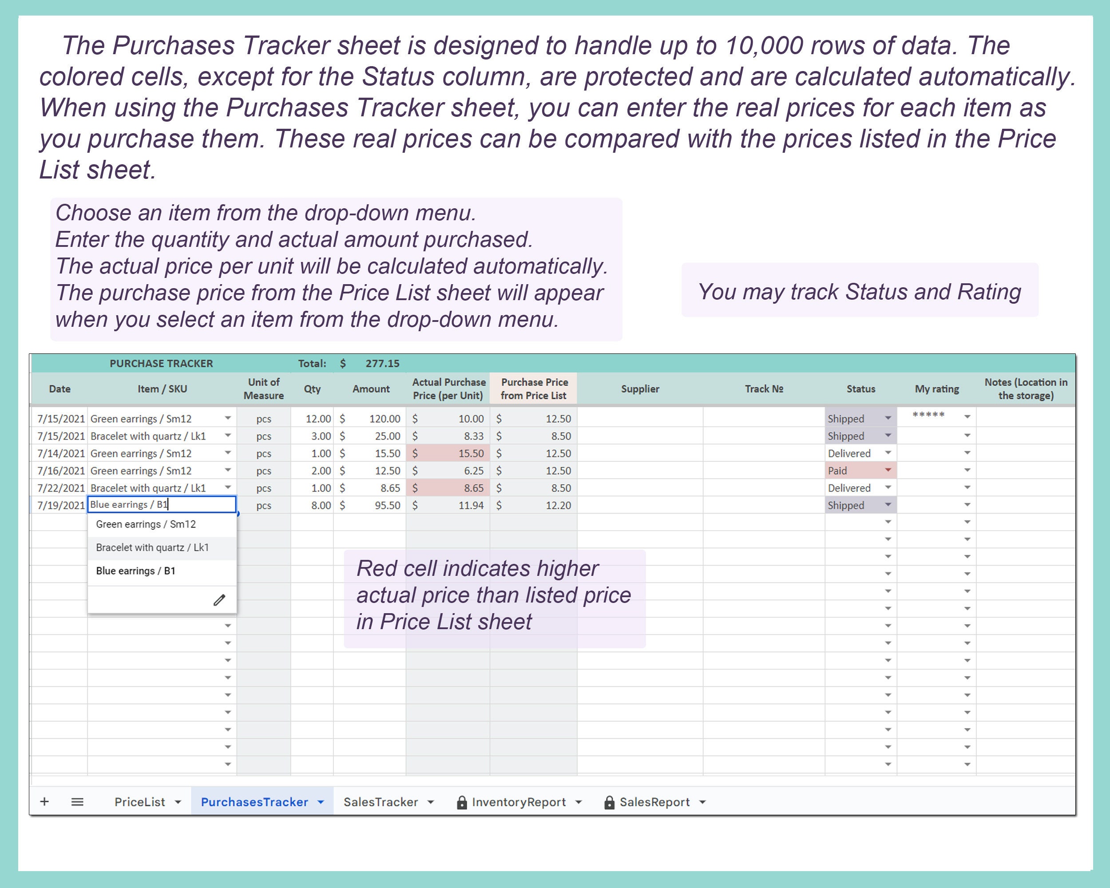
Task: Click the red 8.65 actual price cell
Action: [448, 488]
